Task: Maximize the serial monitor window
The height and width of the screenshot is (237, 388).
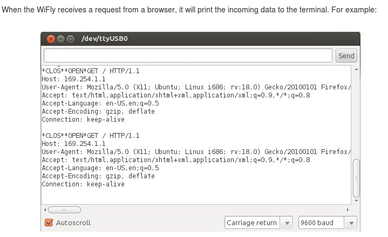Action: tap(70, 39)
